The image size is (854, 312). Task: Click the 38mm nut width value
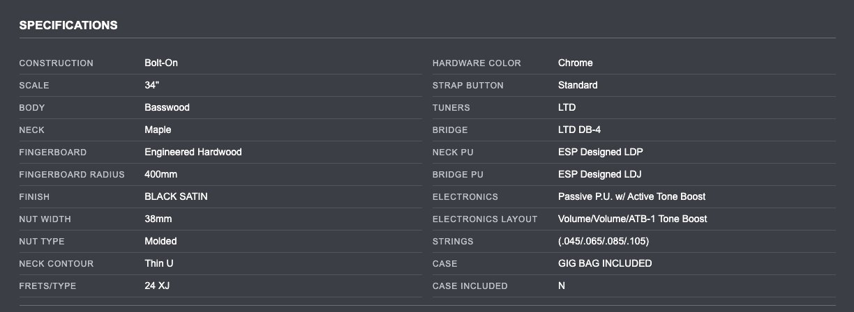tap(158, 219)
